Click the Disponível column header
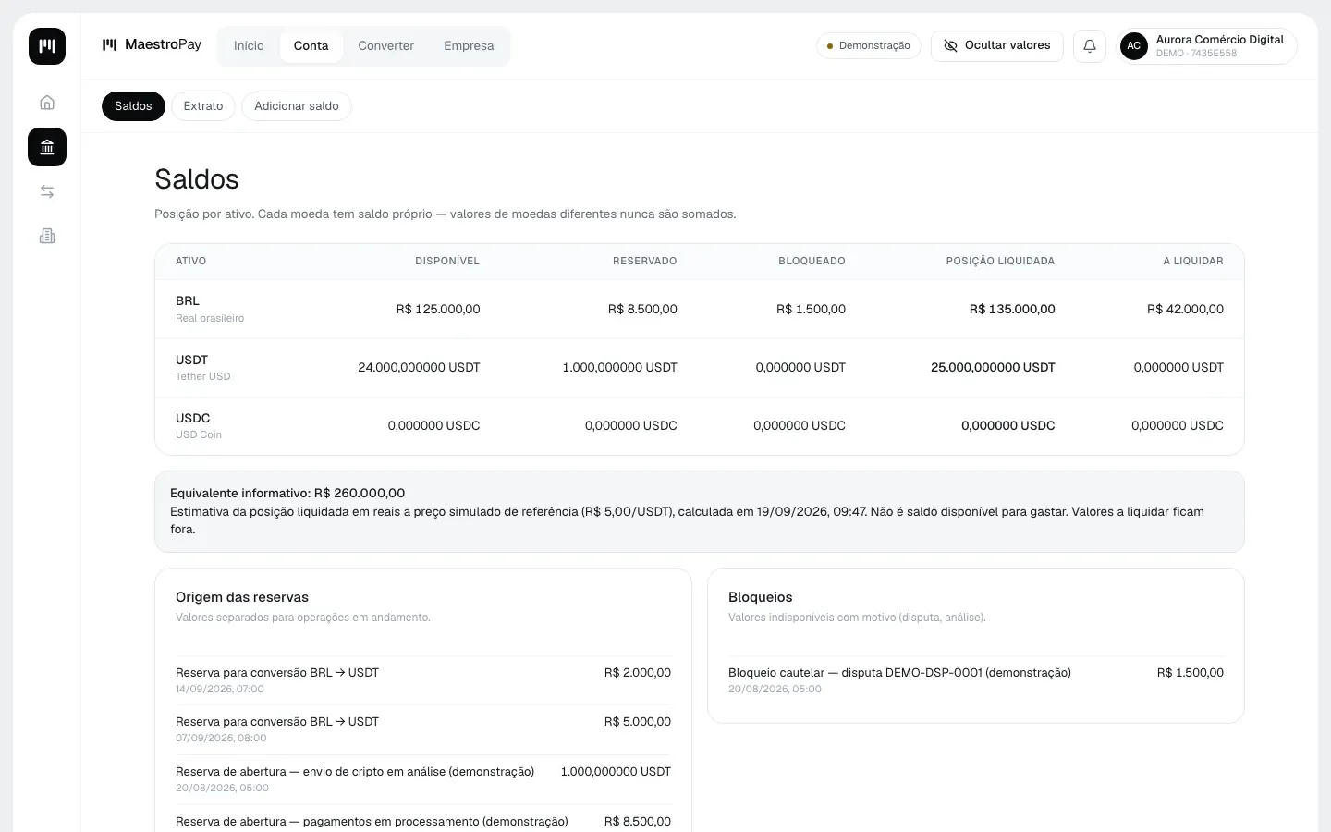 point(447,262)
